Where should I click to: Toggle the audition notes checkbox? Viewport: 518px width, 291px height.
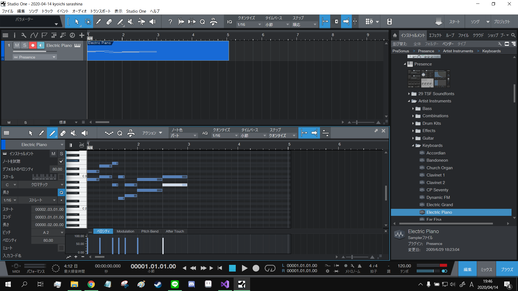[x=61, y=161]
